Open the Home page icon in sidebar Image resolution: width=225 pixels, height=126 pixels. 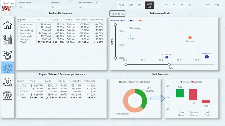click(x=8, y=25)
